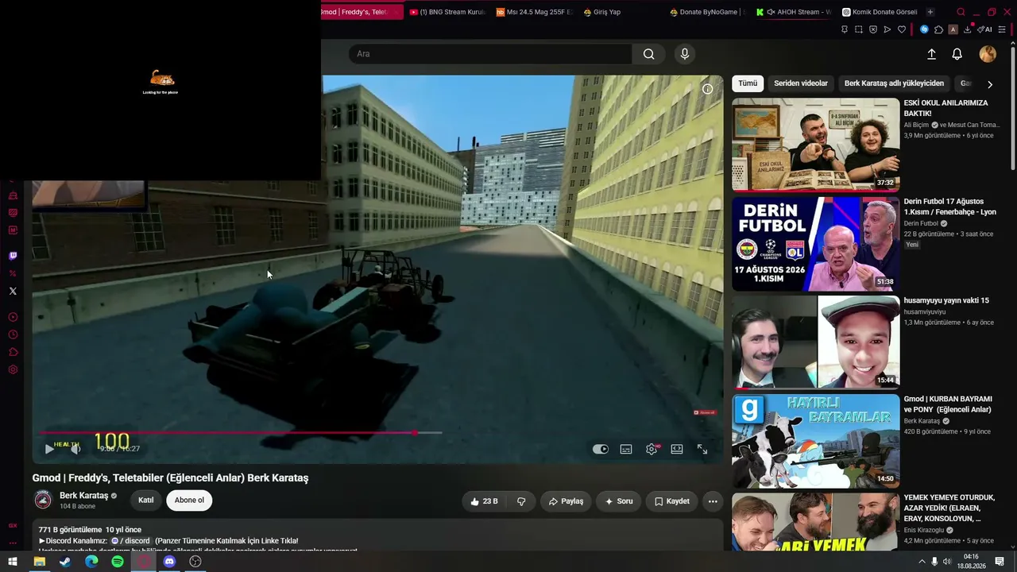Open the browser tab search icon
The image size is (1017, 572).
(x=961, y=12)
